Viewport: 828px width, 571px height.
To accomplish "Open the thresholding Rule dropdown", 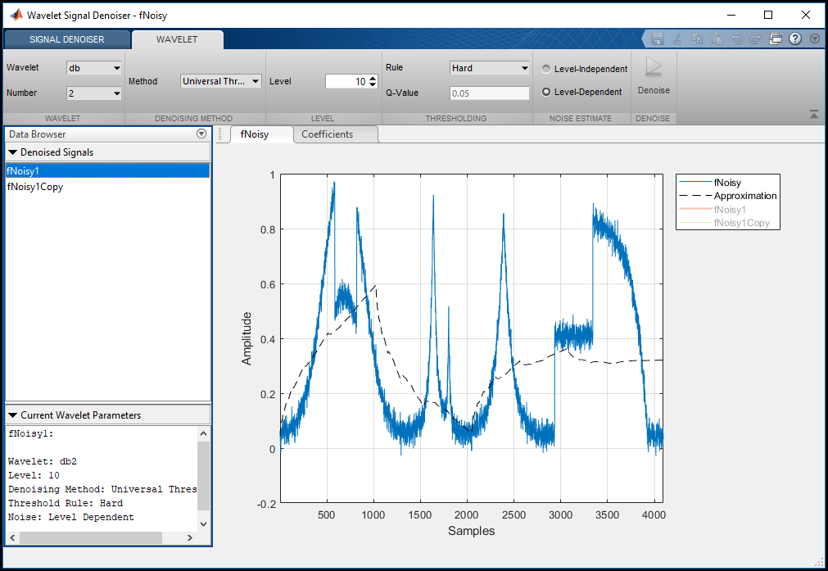I will coord(489,69).
